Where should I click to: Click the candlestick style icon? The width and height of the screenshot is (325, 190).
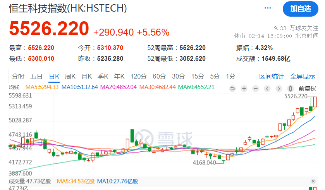[291, 89]
